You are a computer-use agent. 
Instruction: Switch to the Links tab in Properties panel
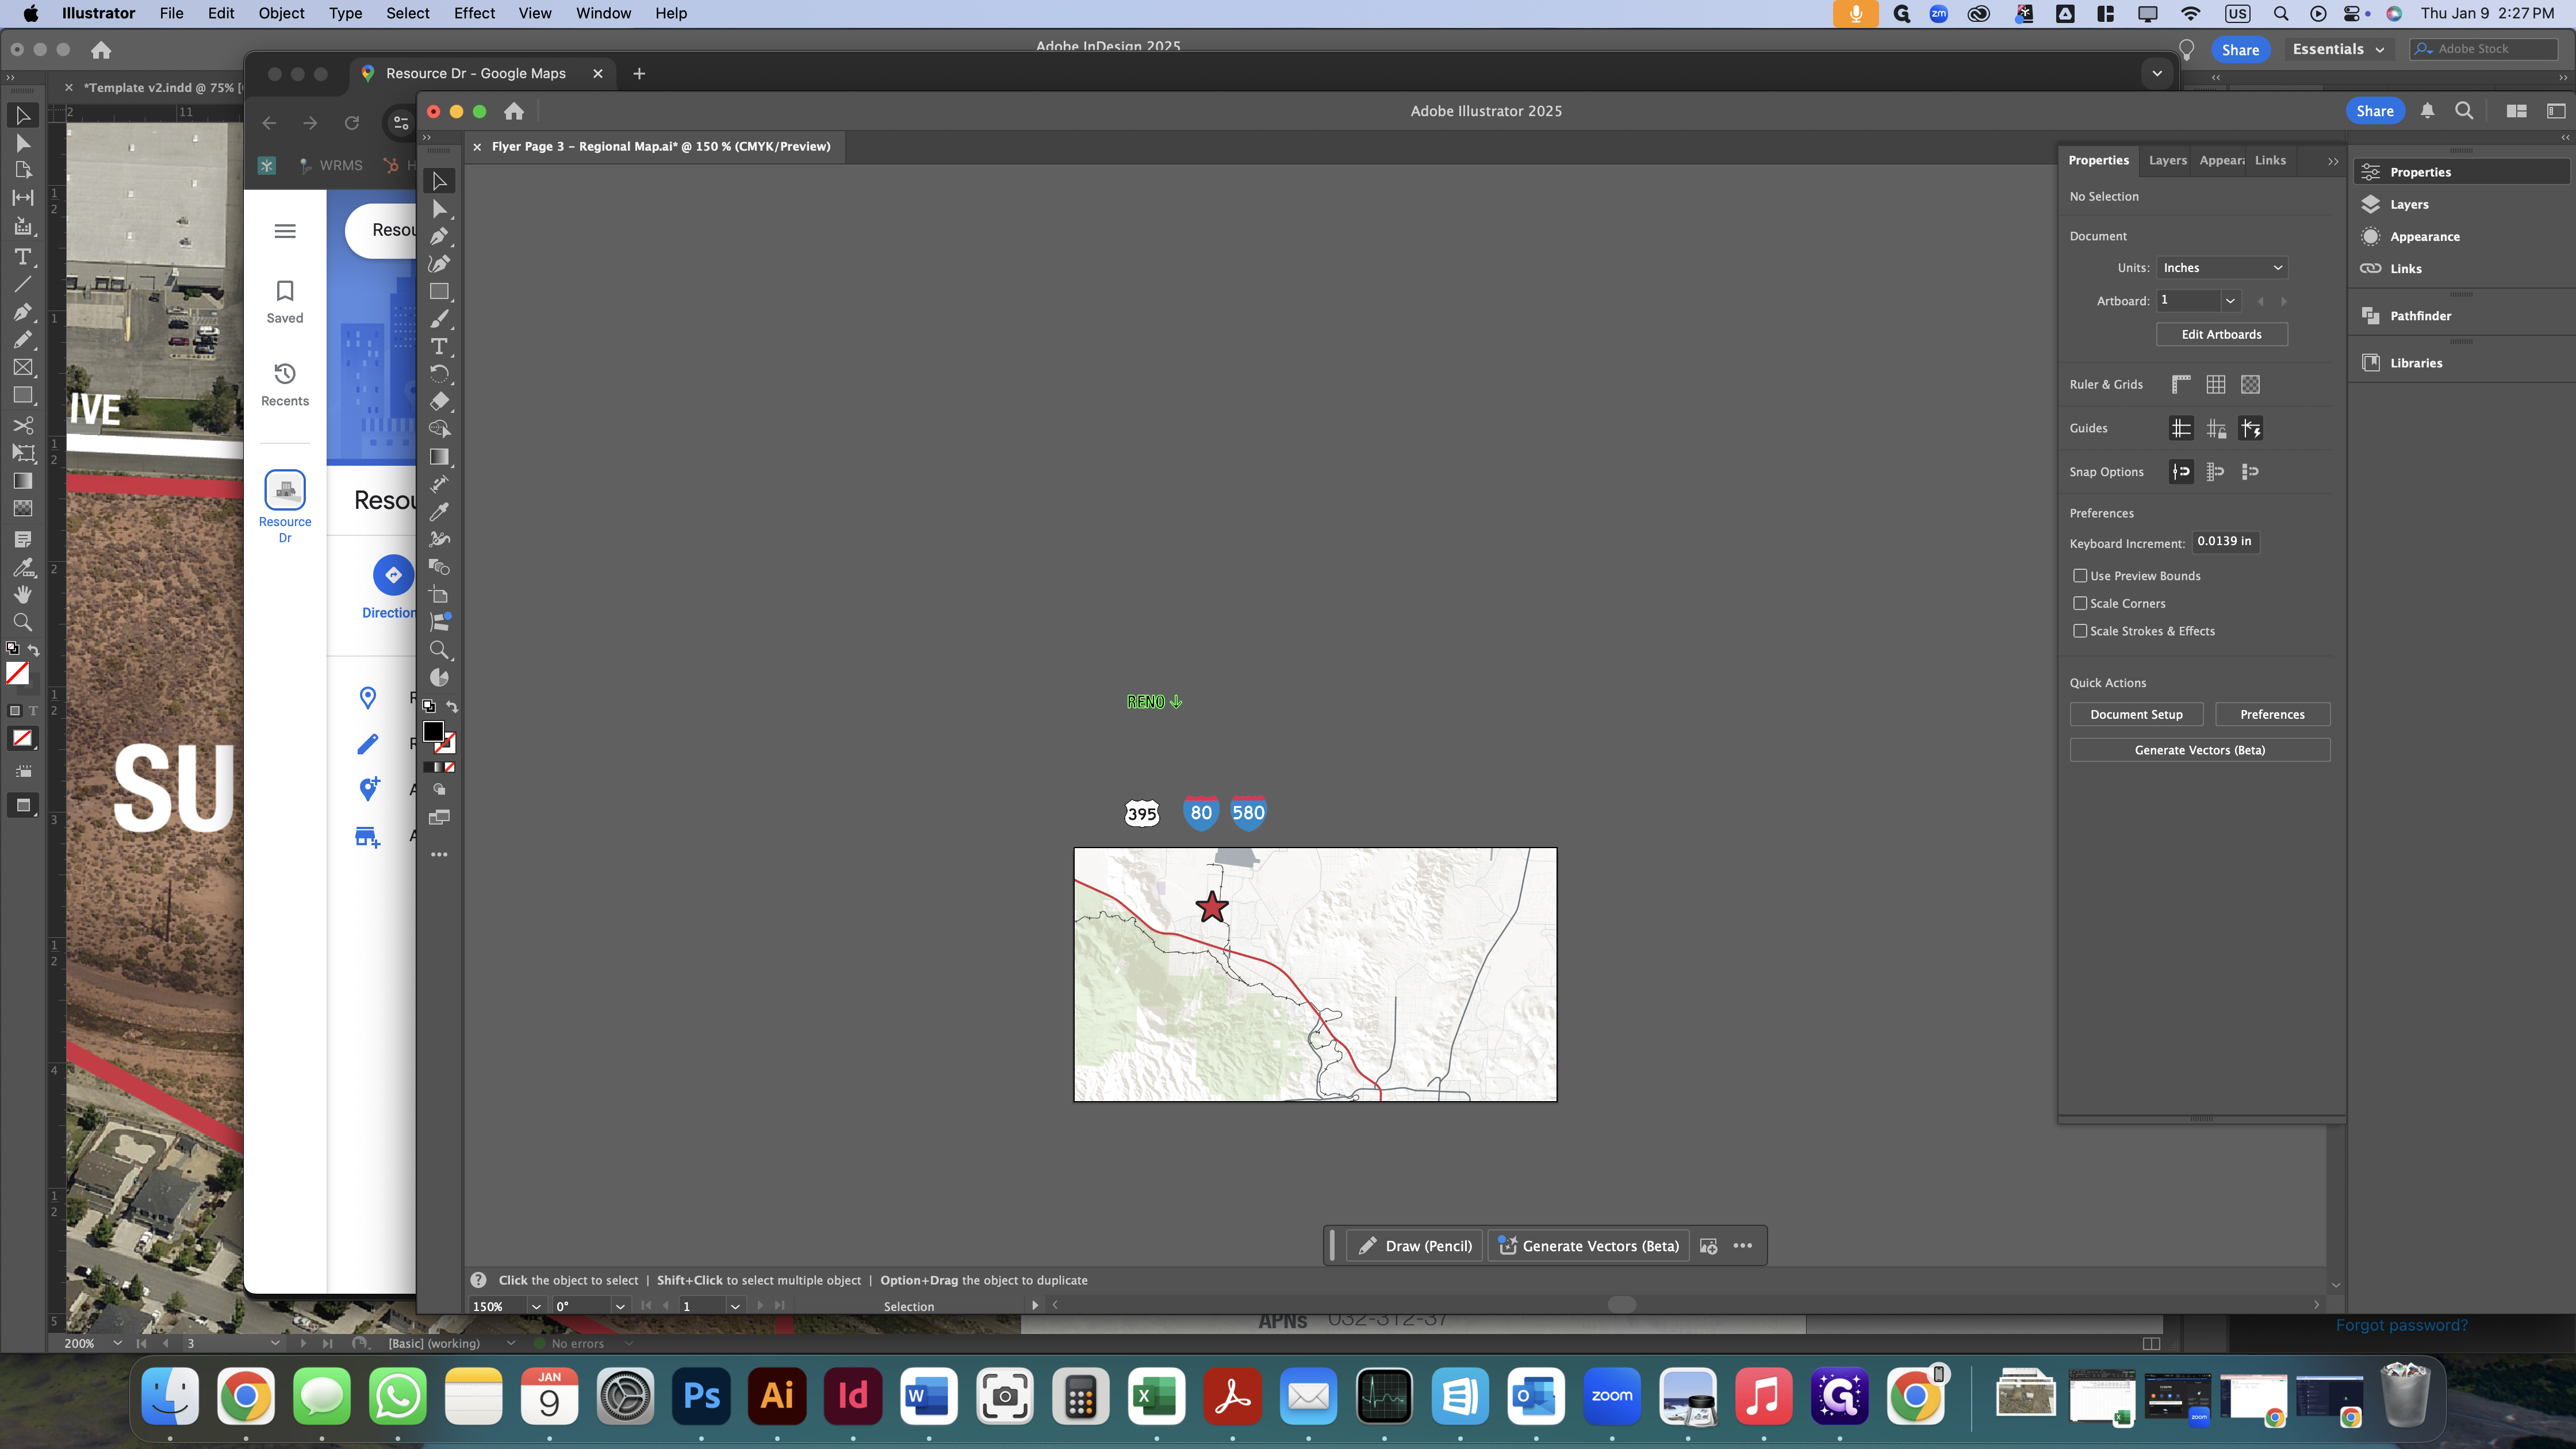(x=2270, y=160)
